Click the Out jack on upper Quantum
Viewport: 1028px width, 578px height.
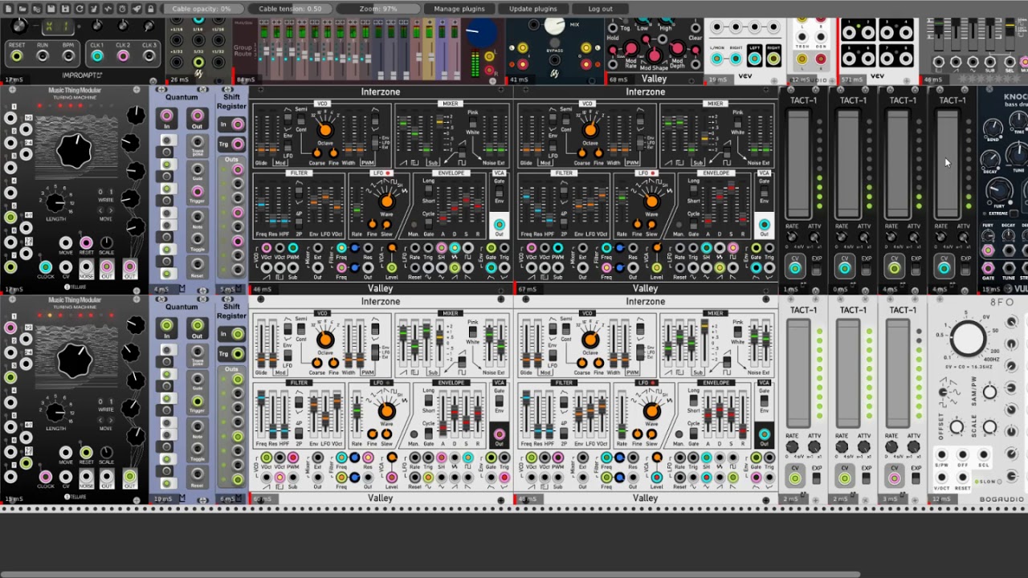(x=197, y=117)
